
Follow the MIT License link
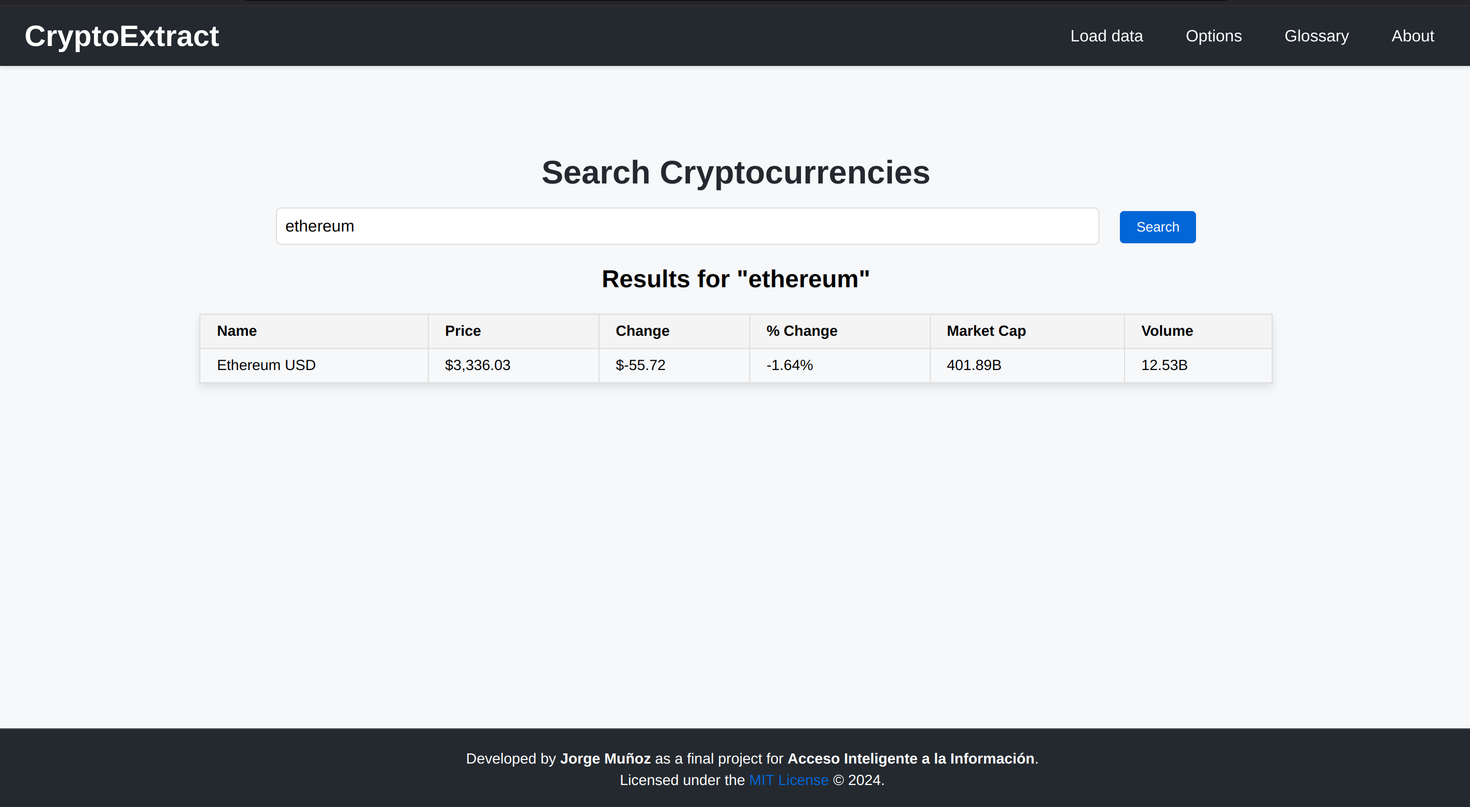click(x=788, y=779)
